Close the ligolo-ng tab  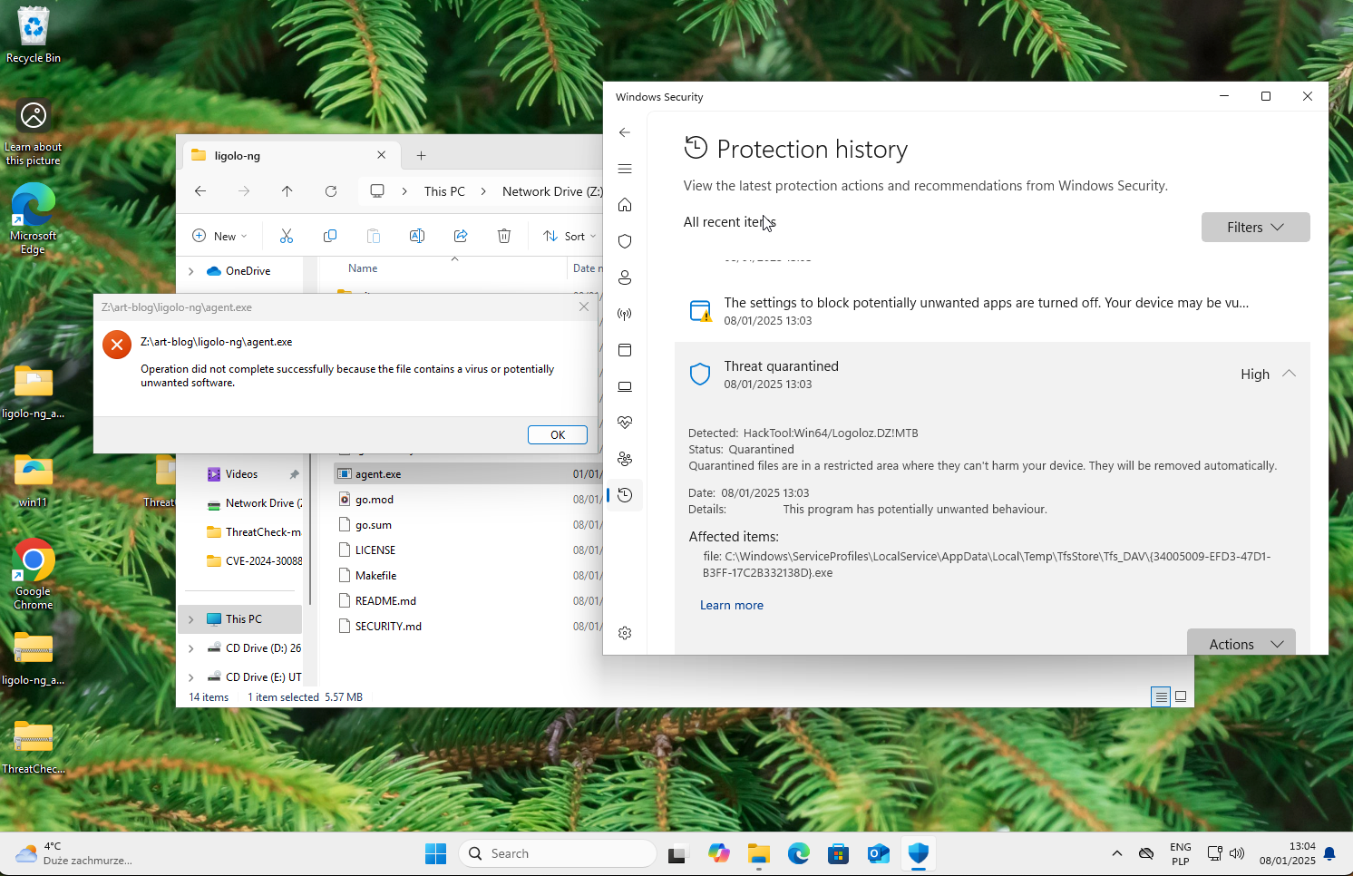pos(382,155)
